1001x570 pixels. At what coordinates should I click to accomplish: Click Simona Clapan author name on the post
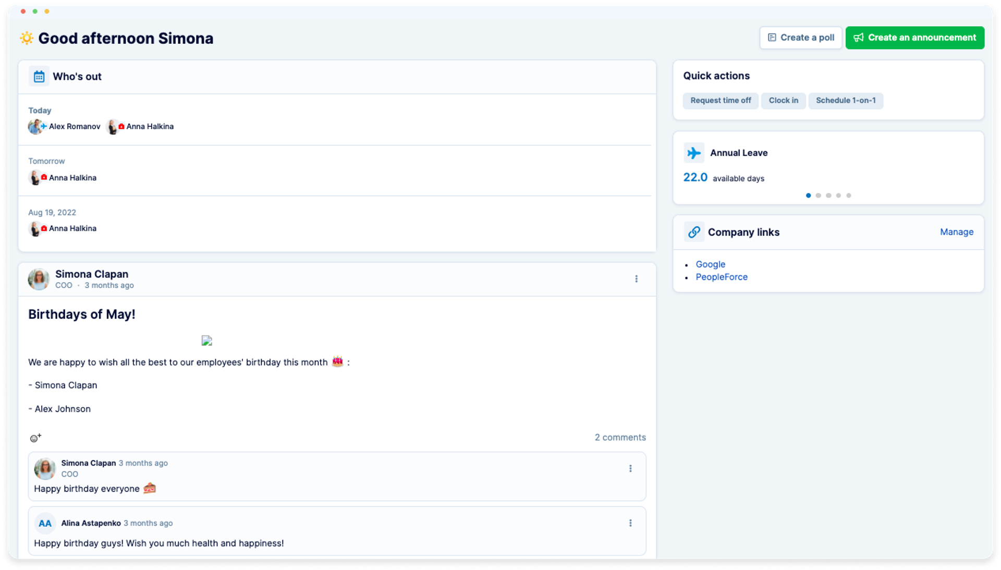coord(92,274)
